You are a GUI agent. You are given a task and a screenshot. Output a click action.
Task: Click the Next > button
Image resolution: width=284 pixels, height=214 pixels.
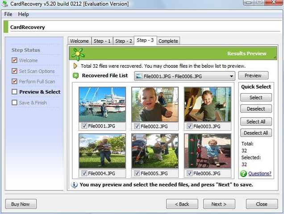click(219, 204)
